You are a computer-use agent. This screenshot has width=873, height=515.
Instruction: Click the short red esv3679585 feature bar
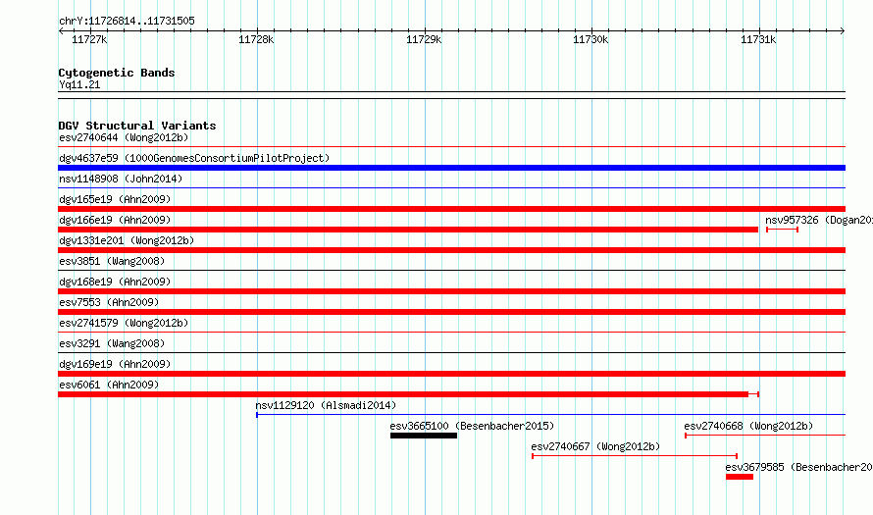click(740, 477)
